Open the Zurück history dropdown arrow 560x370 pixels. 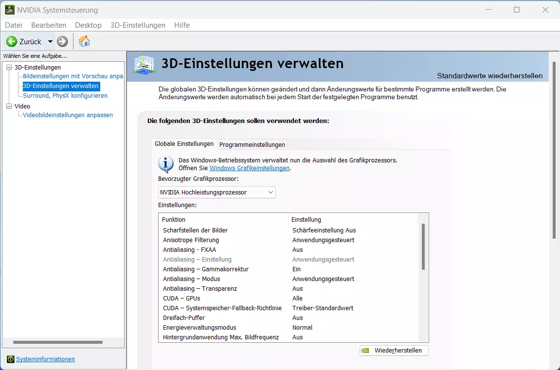[x=51, y=41]
